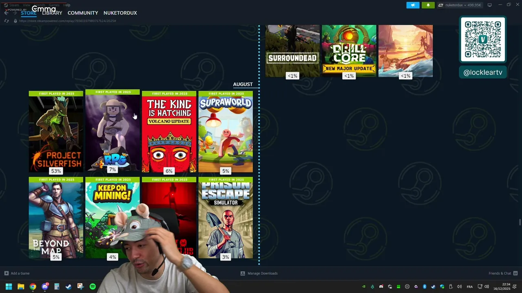Click the AUGUST month label
The height and width of the screenshot is (293, 522).
click(243, 84)
